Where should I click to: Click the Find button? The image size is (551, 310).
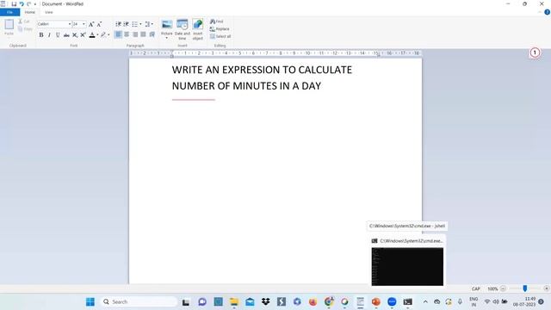pos(217,22)
